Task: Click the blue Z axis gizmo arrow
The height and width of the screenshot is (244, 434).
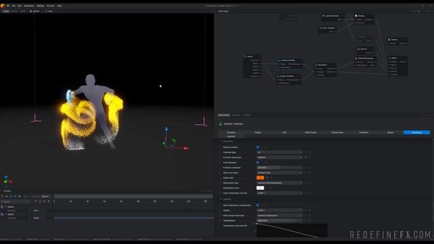Action: pos(166,129)
